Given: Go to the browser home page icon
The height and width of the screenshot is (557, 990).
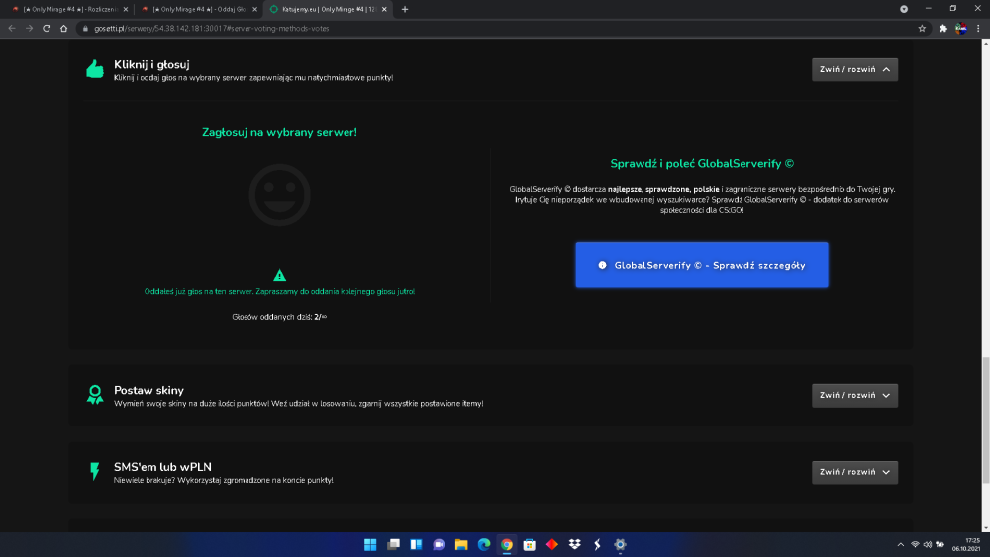Looking at the screenshot, I should 63,29.
